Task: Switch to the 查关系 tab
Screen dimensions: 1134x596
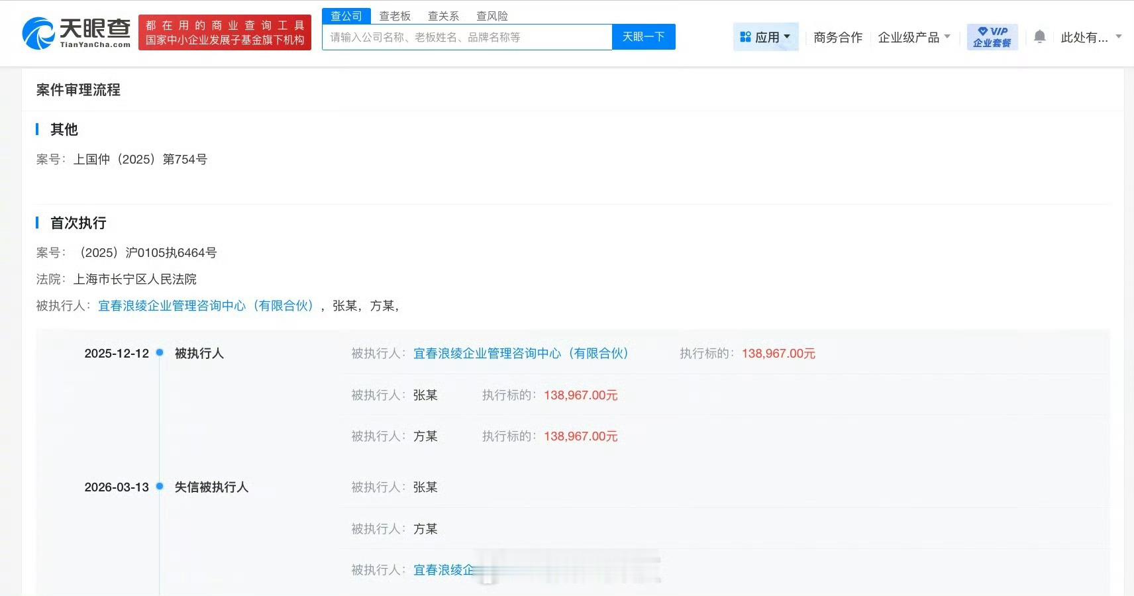Action: (442, 15)
